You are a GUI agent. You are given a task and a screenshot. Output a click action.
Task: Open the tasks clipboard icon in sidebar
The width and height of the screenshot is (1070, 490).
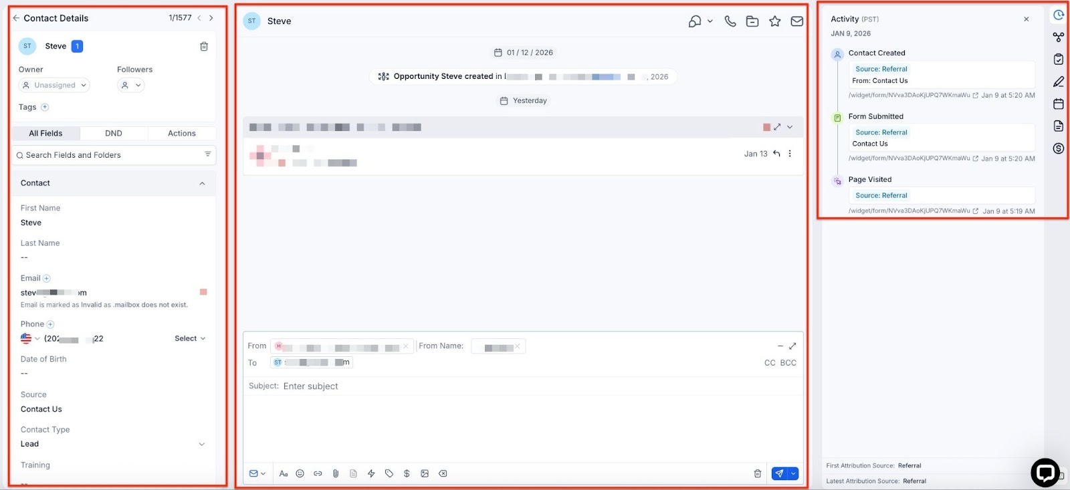tap(1059, 59)
